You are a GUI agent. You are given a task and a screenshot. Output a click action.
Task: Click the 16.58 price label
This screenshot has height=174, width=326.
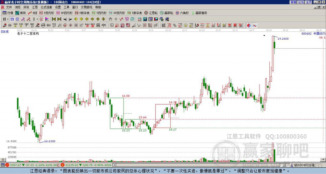point(126,96)
